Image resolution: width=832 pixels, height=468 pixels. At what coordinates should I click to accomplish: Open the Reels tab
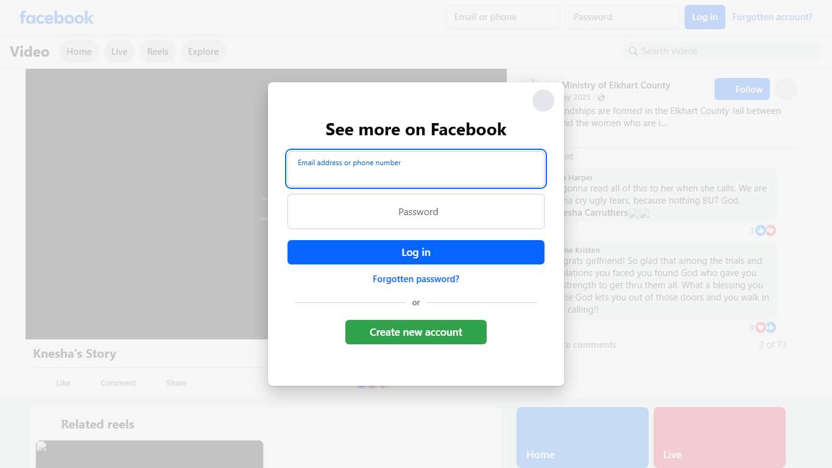pyautogui.click(x=158, y=52)
